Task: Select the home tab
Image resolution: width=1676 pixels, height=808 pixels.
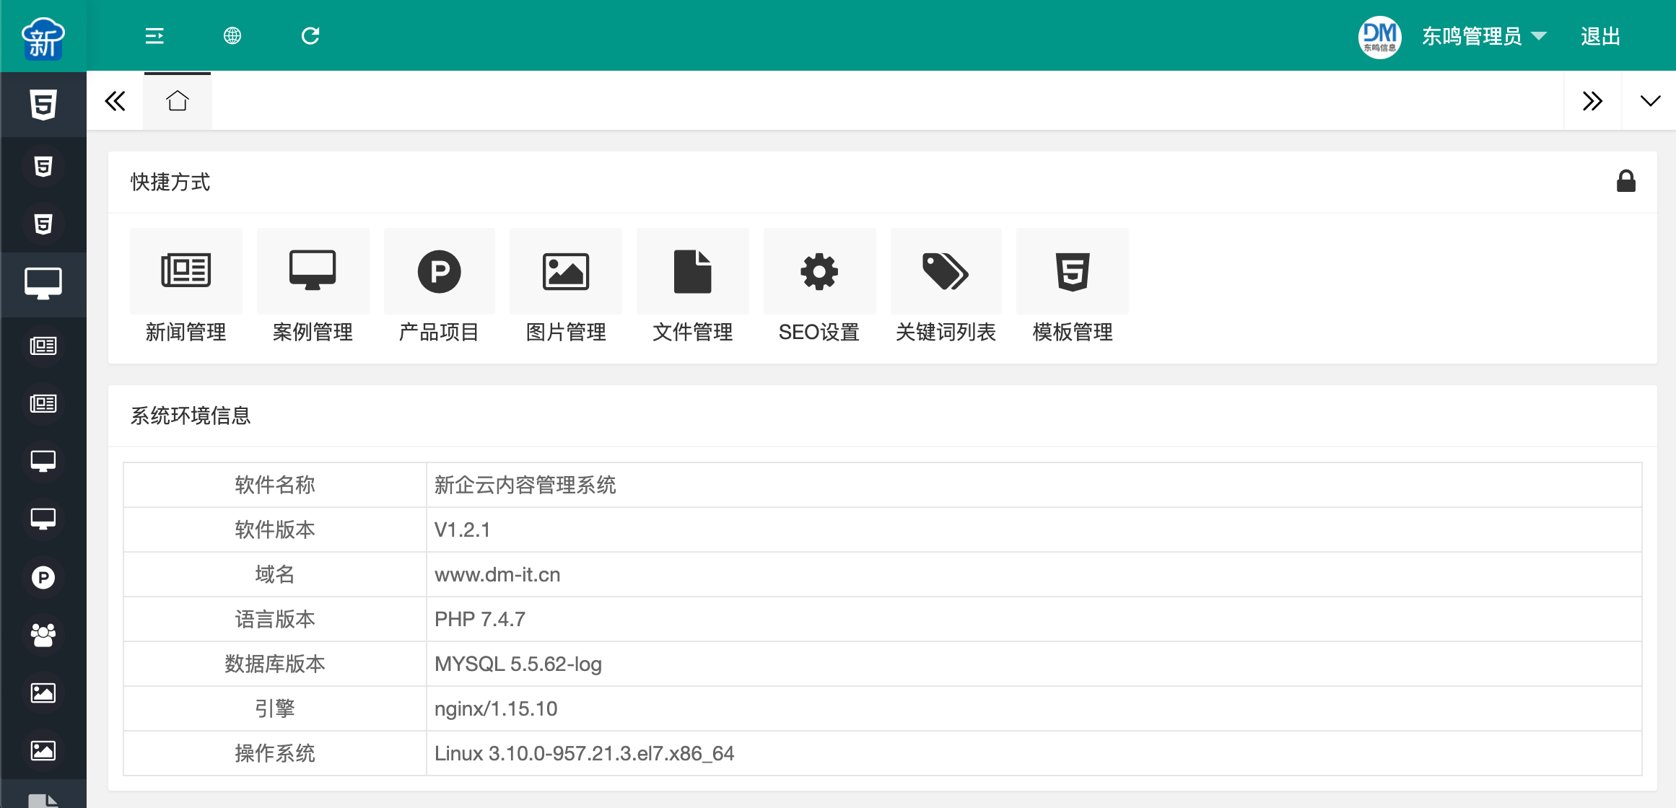Action: 178,101
